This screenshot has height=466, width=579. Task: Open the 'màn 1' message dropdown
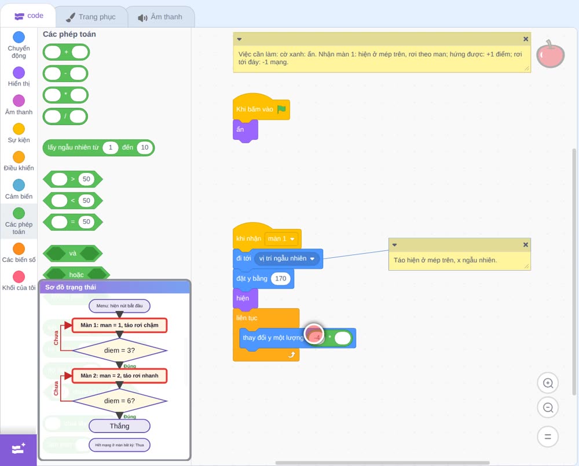click(x=281, y=239)
